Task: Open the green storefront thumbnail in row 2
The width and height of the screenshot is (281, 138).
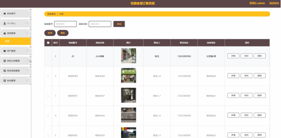Action: (129, 76)
